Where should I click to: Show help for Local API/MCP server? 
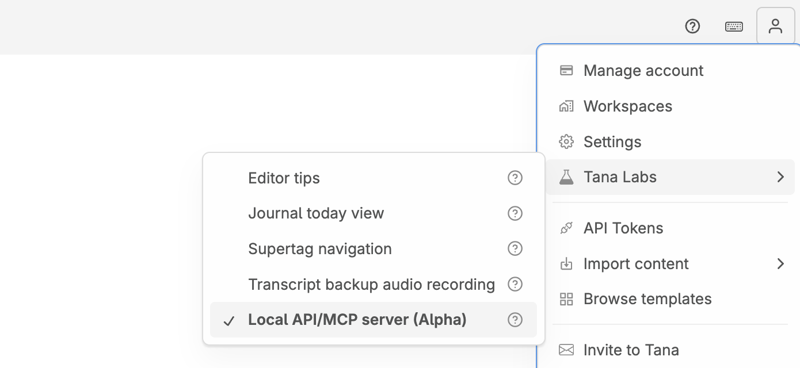click(515, 320)
